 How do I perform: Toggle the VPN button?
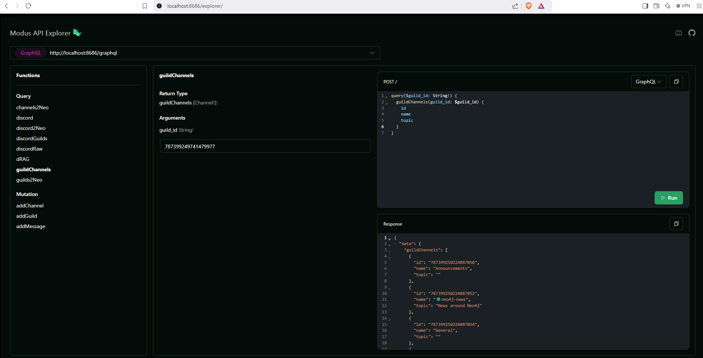coord(683,6)
